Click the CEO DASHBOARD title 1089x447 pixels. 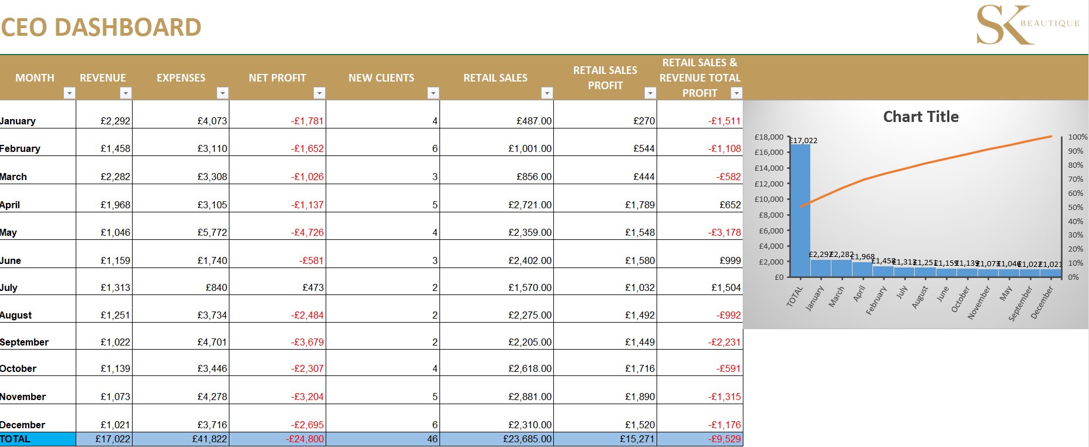click(101, 28)
